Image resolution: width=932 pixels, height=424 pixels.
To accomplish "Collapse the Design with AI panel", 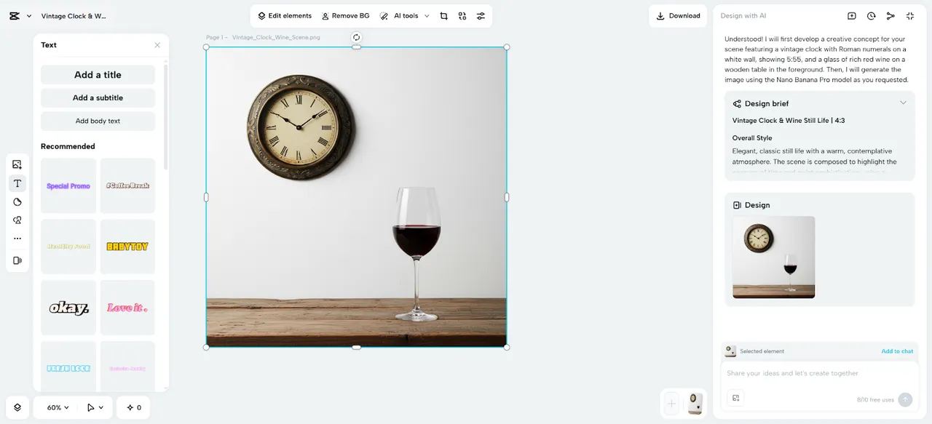I will 910,16.
